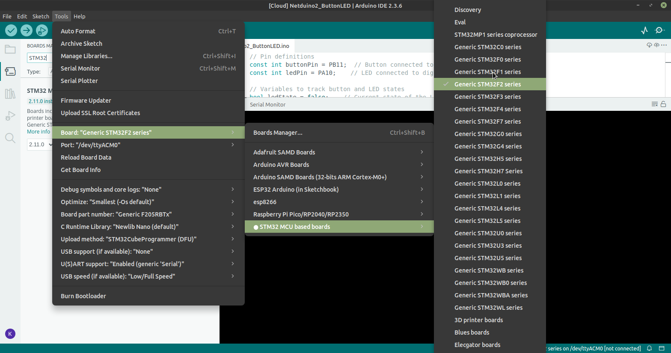The image size is (671, 353).
Task: Choose Generic STM32G0 series board
Action: 490,134
